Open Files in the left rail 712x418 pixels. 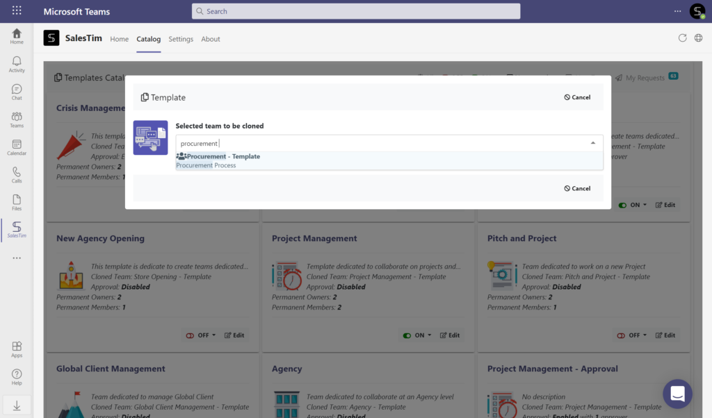pyautogui.click(x=17, y=203)
